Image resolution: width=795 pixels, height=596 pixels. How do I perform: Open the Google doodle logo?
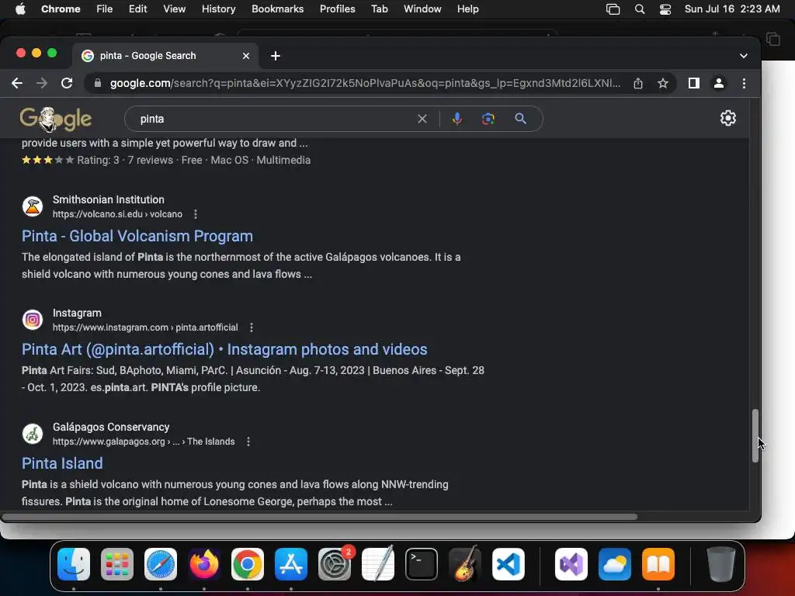[x=55, y=119]
